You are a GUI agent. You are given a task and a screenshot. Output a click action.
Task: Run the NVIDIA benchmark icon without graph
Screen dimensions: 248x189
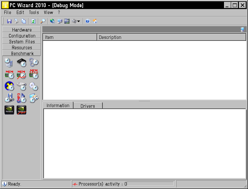9,110
